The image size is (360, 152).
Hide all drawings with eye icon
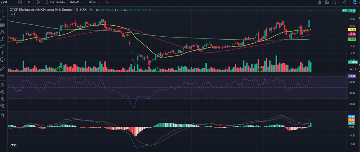[2, 105]
